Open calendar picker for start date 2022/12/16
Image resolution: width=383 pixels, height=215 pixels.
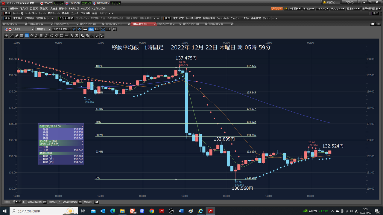tap(45, 202)
